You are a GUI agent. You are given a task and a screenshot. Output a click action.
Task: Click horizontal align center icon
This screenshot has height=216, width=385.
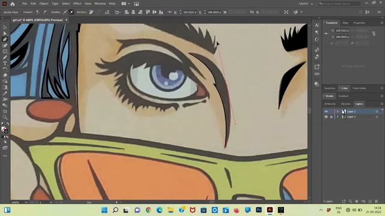(134, 12)
